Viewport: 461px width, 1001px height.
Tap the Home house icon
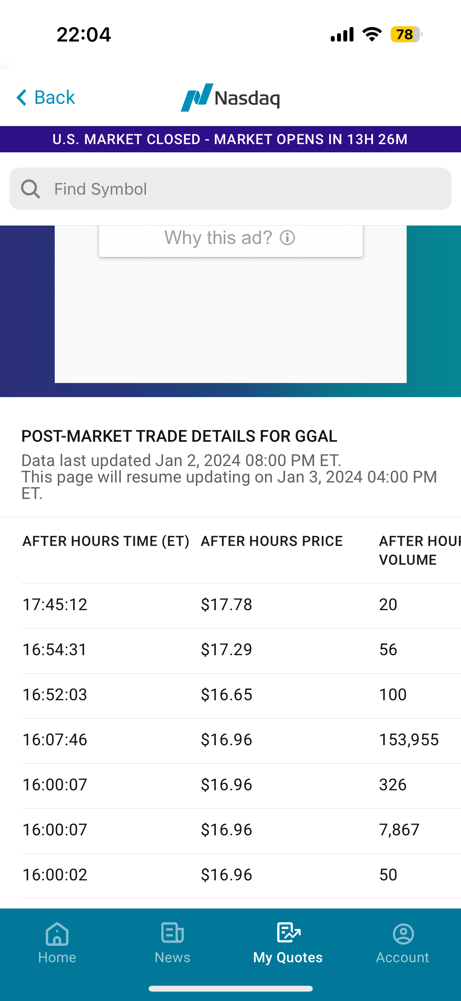(57, 934)
